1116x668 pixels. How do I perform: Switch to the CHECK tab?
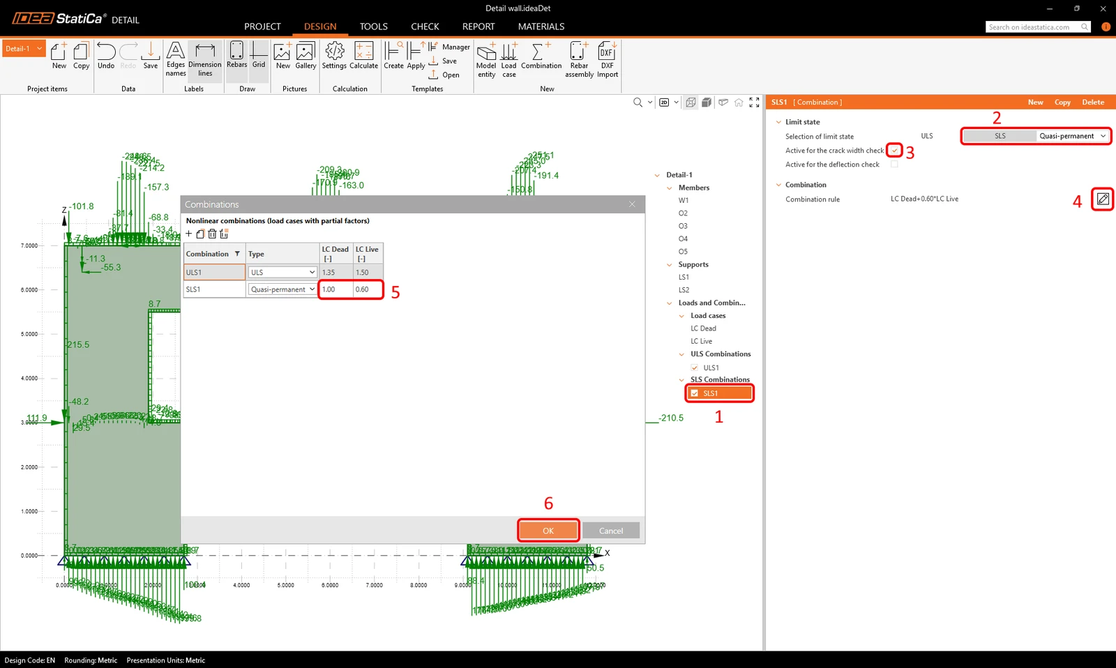click(x=425, y=26)
